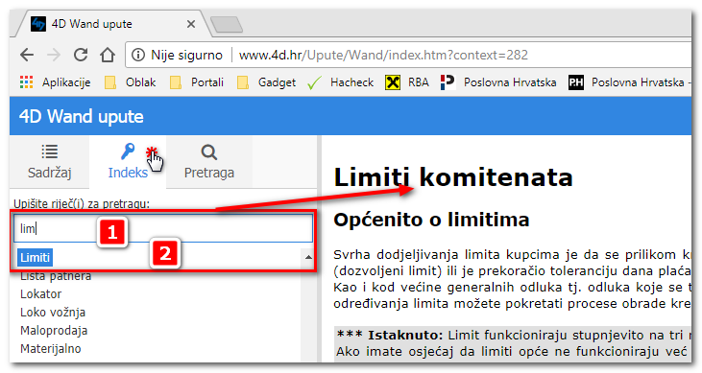Screen dimensions: 702x373
Task: Switch to the Sadržaj tab
Action: pos(49,162)
